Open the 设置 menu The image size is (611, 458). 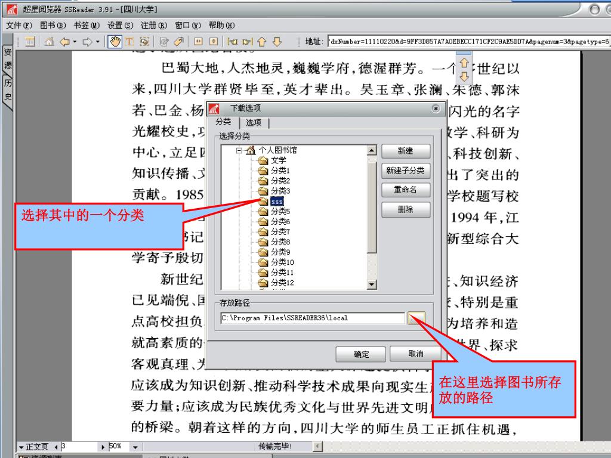coord(120,25)
